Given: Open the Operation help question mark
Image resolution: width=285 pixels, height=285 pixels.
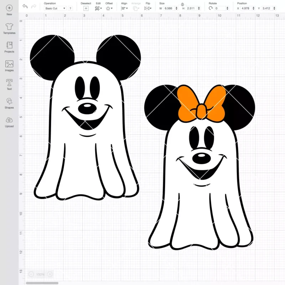Looking at the screenshot, I should [70, 8].
